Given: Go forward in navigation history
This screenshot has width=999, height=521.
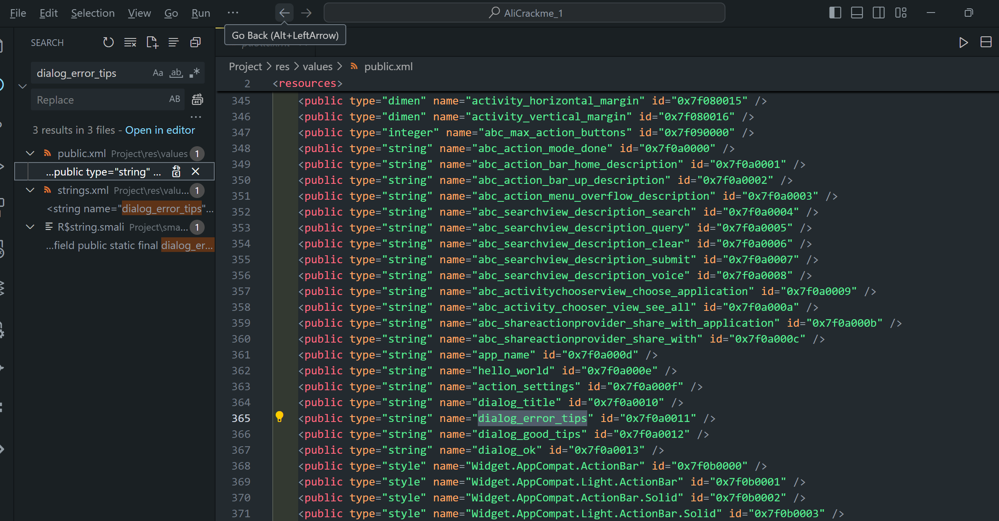Looking at the screenshot, I should pyautogui.click(x=307, y=13).
